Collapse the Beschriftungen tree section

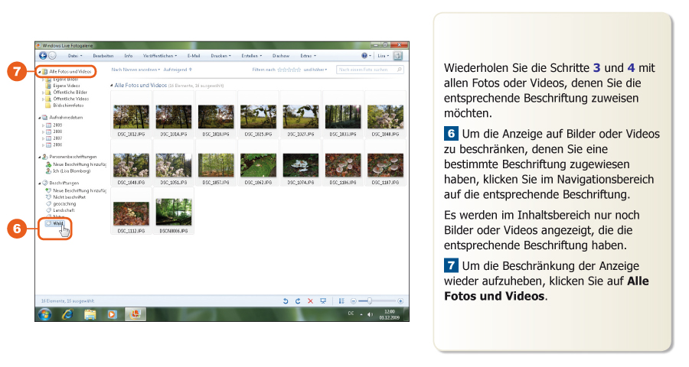41,183
